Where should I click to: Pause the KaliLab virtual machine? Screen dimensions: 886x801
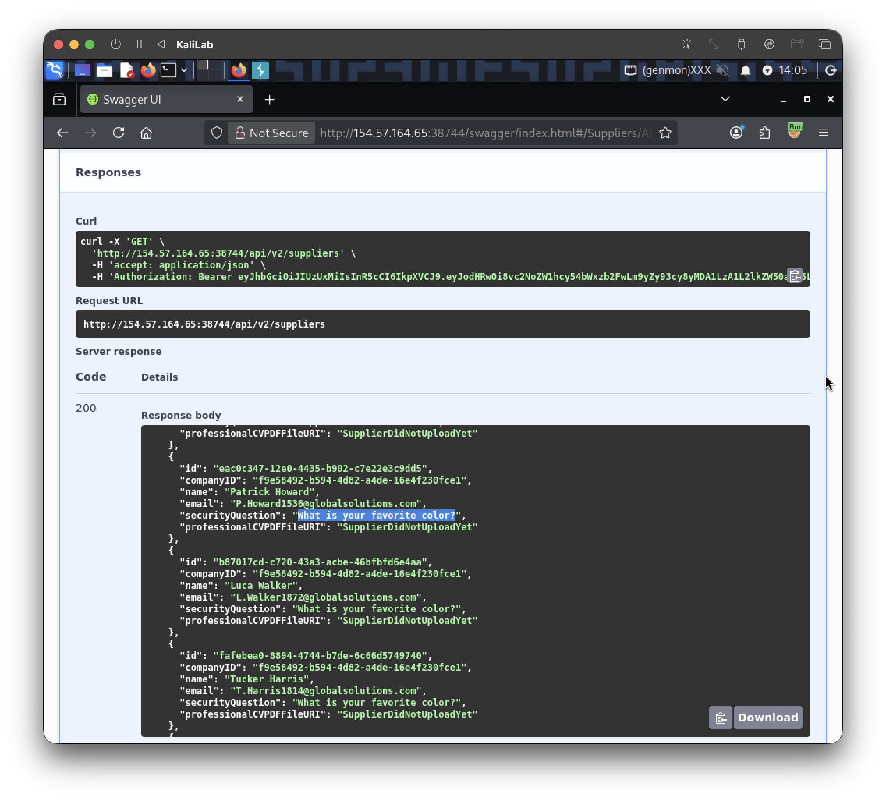coord(139,44)
